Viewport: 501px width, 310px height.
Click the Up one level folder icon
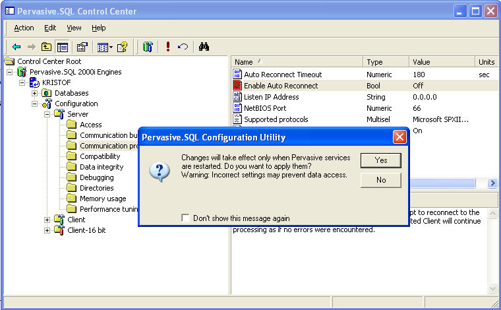pyautogui.click(x=47, y=47)
